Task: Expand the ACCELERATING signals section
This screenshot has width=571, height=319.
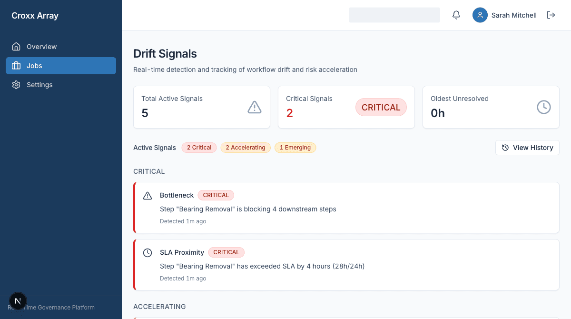Action: (159, 307)
